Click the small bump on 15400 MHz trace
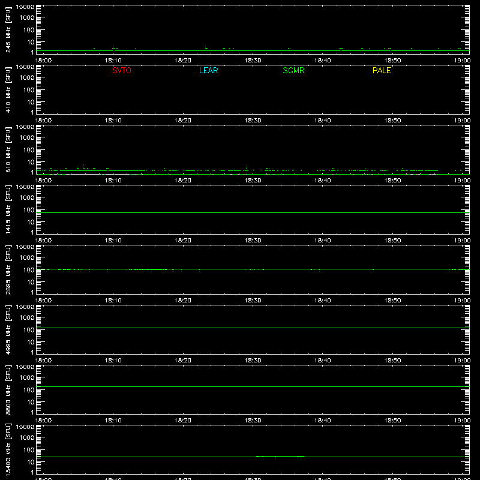Screen dimensions: 480x480 [280, 457]
